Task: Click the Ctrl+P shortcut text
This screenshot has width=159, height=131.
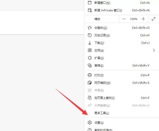Action: [145, 75]
